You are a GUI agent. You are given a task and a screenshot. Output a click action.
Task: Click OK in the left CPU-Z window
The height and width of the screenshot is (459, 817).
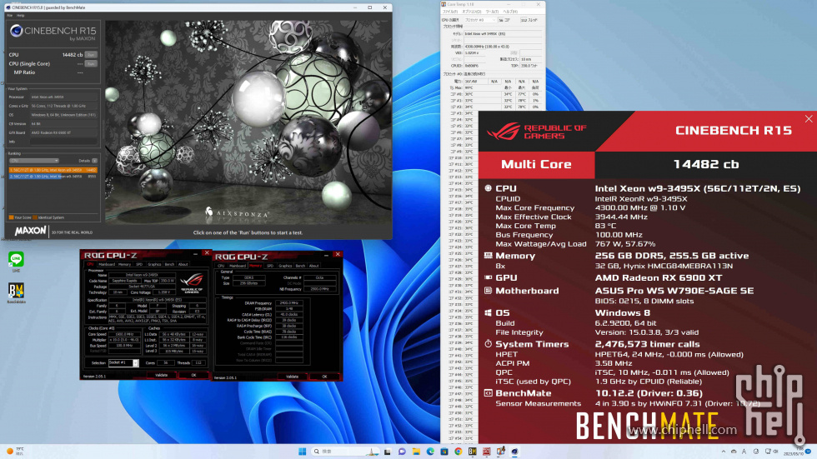tap(193, 375)
